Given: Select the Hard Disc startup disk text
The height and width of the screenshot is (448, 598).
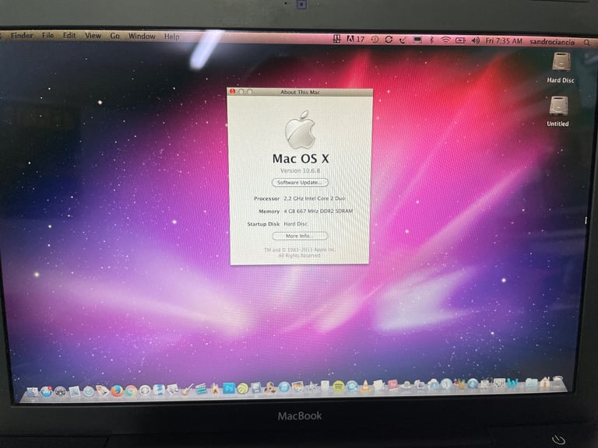Looking at the screenshot, I should pyautogui.click(x=296, y=224).
